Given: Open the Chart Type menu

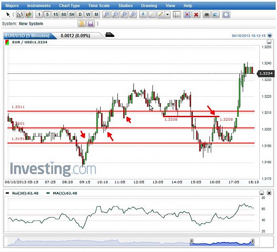Looking at the screenshot, I should pos(69,6).
